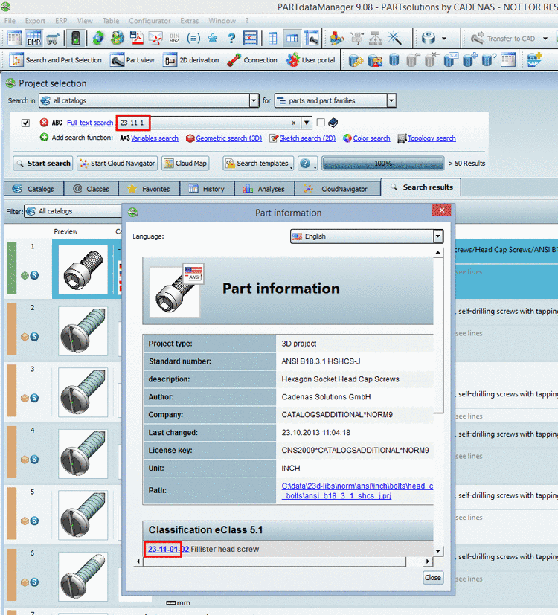Click the DIN 962 toolbar icon

(174, 39)
